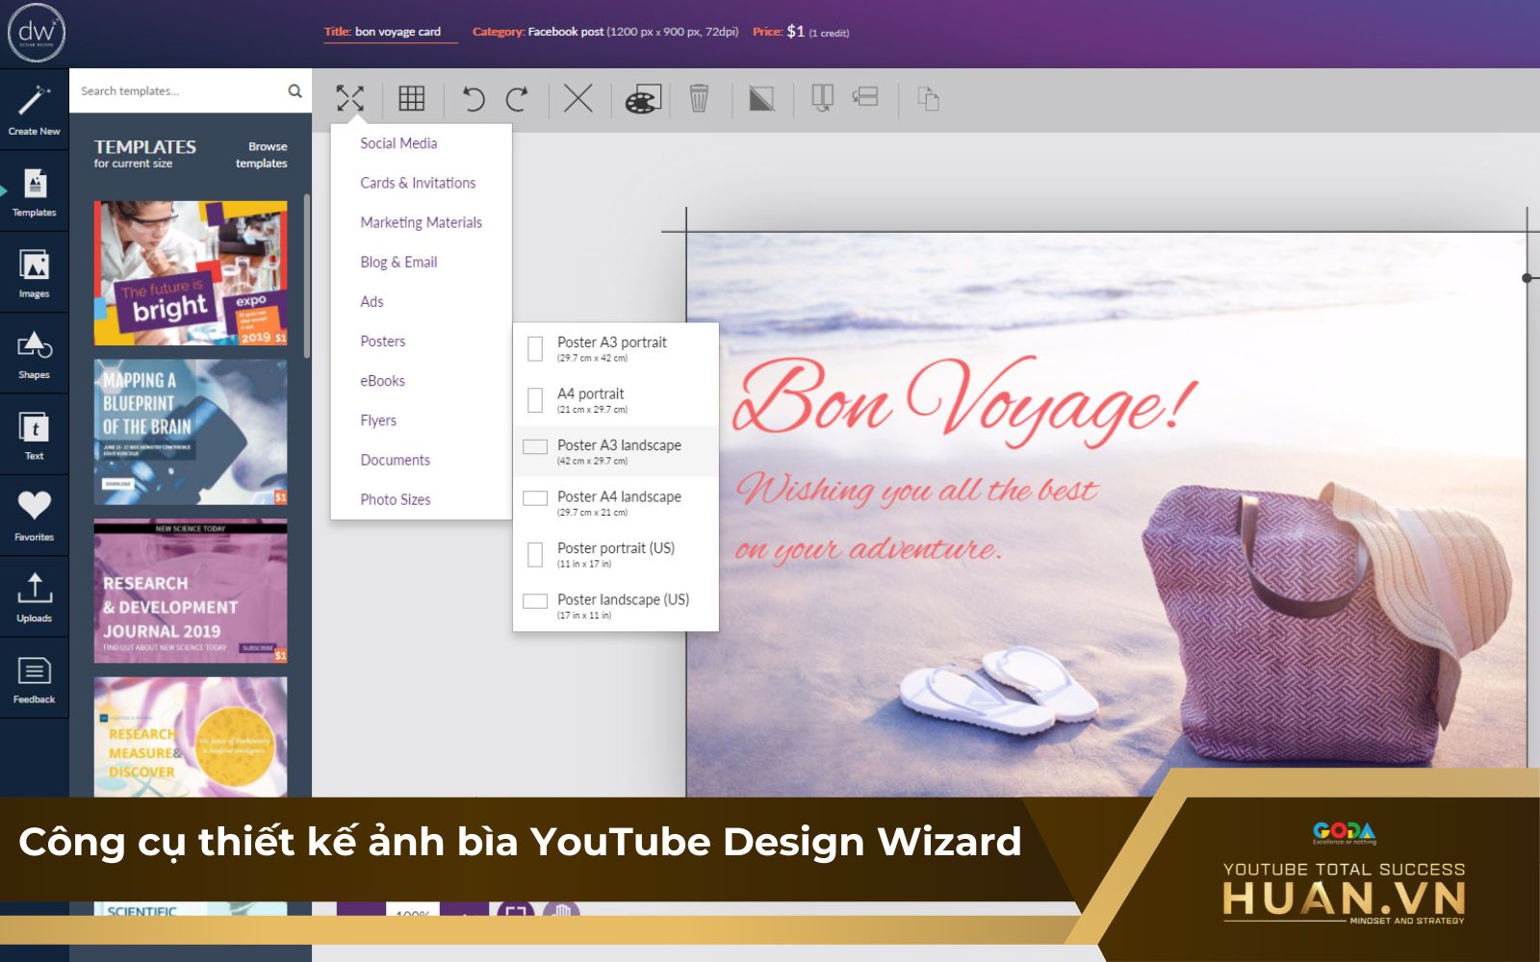Click the X clear icon in toolbar
Viewport: 1540px width, 962px height.
click(x=577, y=98)
